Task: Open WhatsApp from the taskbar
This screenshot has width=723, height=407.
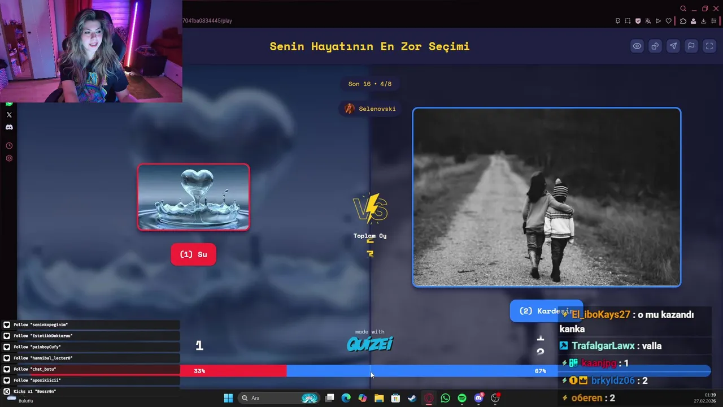Action: (x=446, y=398)
